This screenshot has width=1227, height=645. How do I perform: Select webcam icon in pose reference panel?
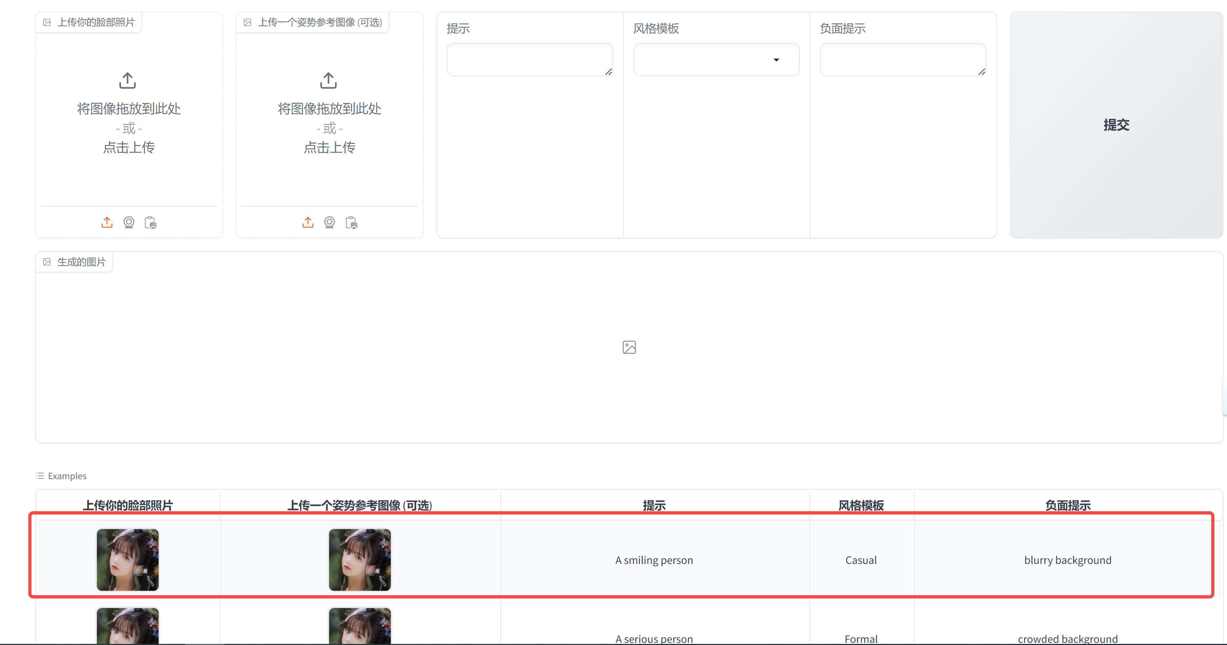pos(329,223)
